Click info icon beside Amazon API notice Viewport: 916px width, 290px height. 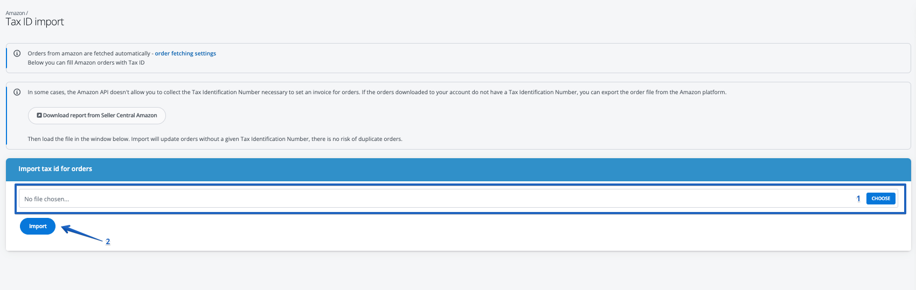[17, 92]
